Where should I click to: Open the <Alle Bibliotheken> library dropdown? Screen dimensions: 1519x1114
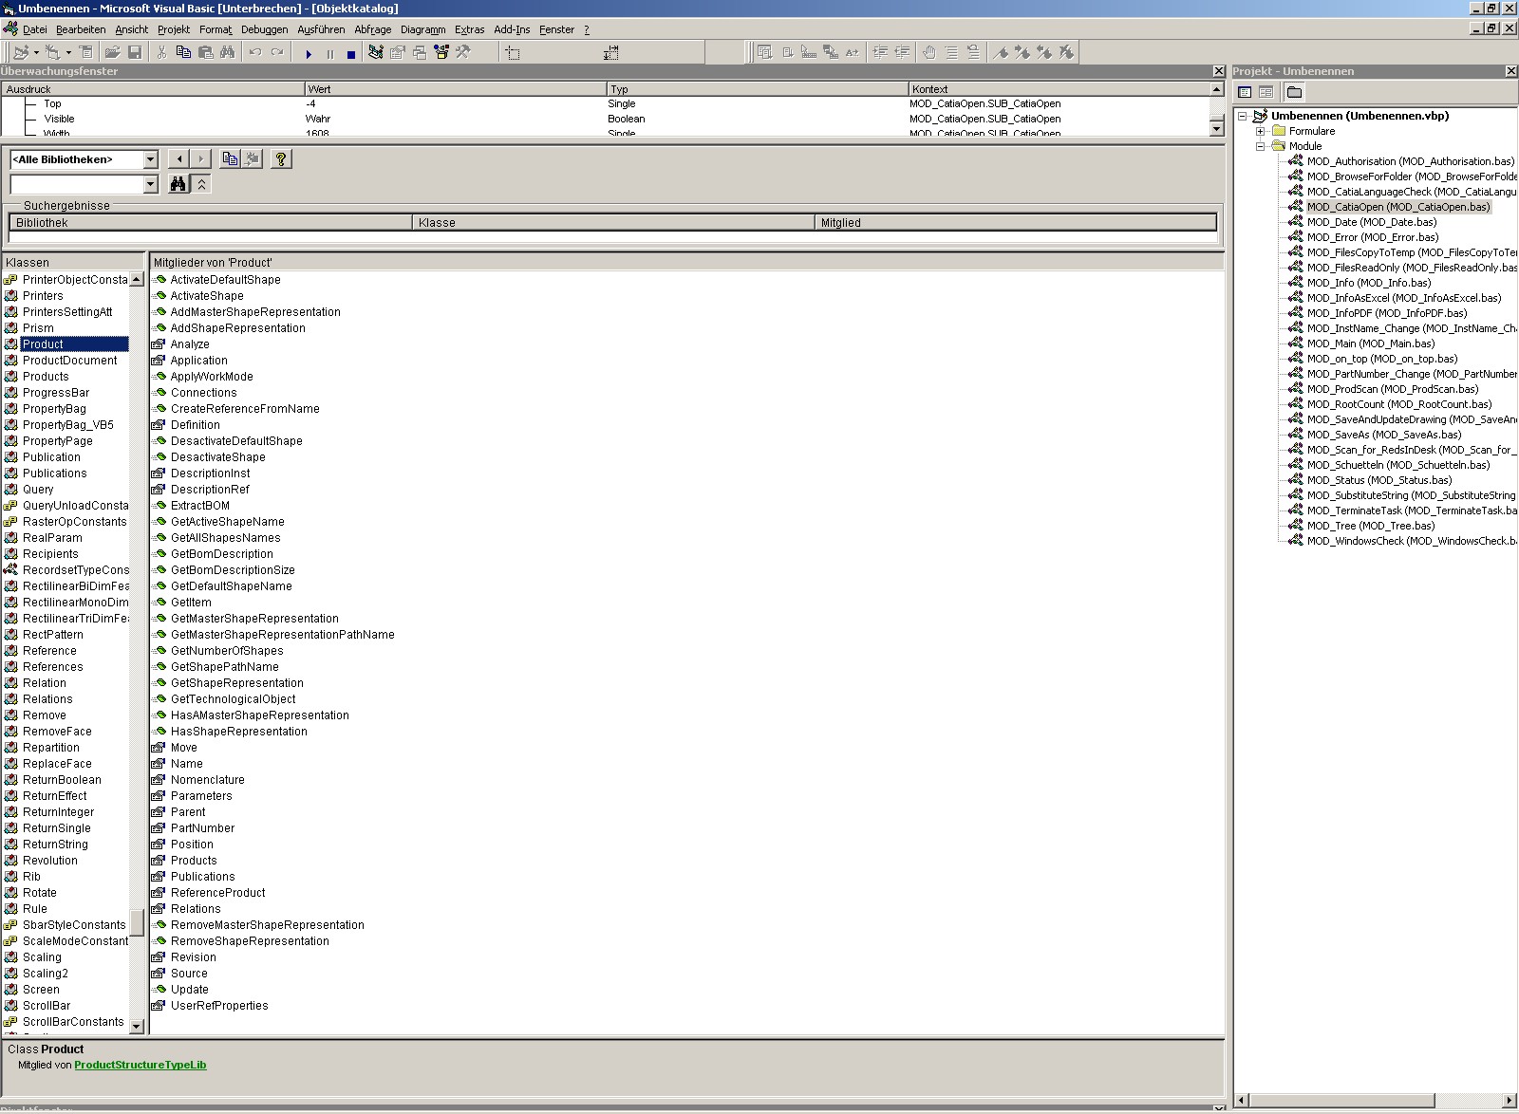coord(150,159)
